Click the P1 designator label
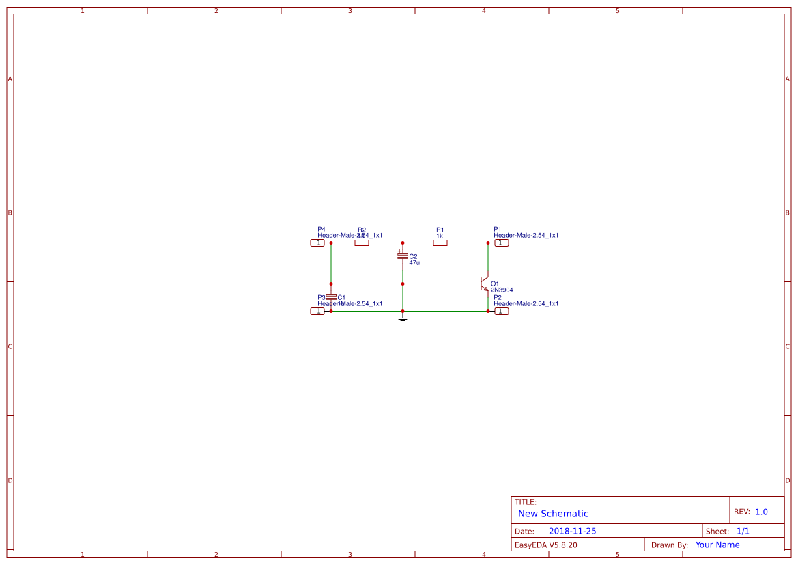798x565 pixels. tap(497, 230)
